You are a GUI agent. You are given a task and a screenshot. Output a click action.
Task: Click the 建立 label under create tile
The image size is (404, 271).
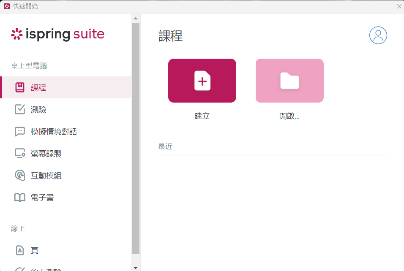tap(202, 116)
